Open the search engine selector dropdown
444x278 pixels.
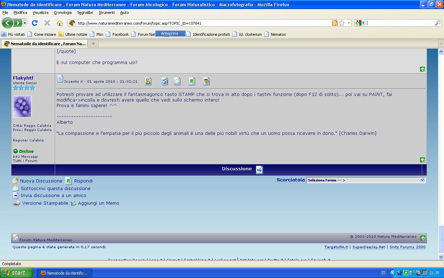pos(360,23)
